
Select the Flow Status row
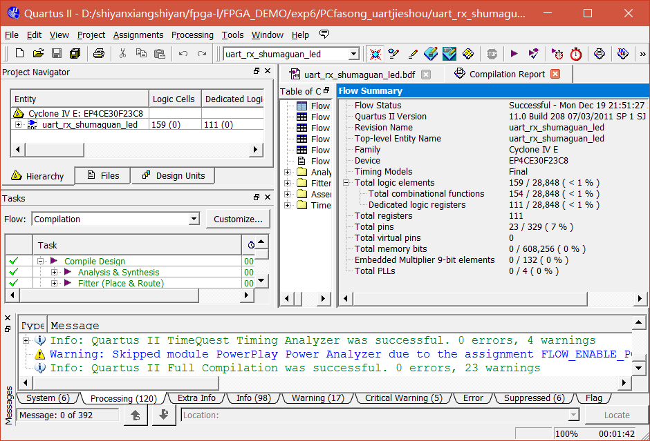(x=493, y=105)
